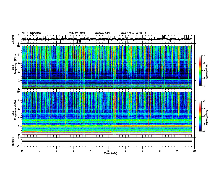The image size is (219, 169).
Task: Click time axis tick label "10"
Action: click(x=194, y=151)
